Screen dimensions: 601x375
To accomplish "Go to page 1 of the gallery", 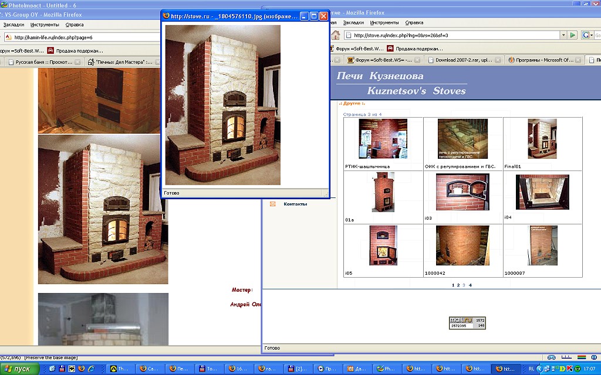I will [453, 285].
